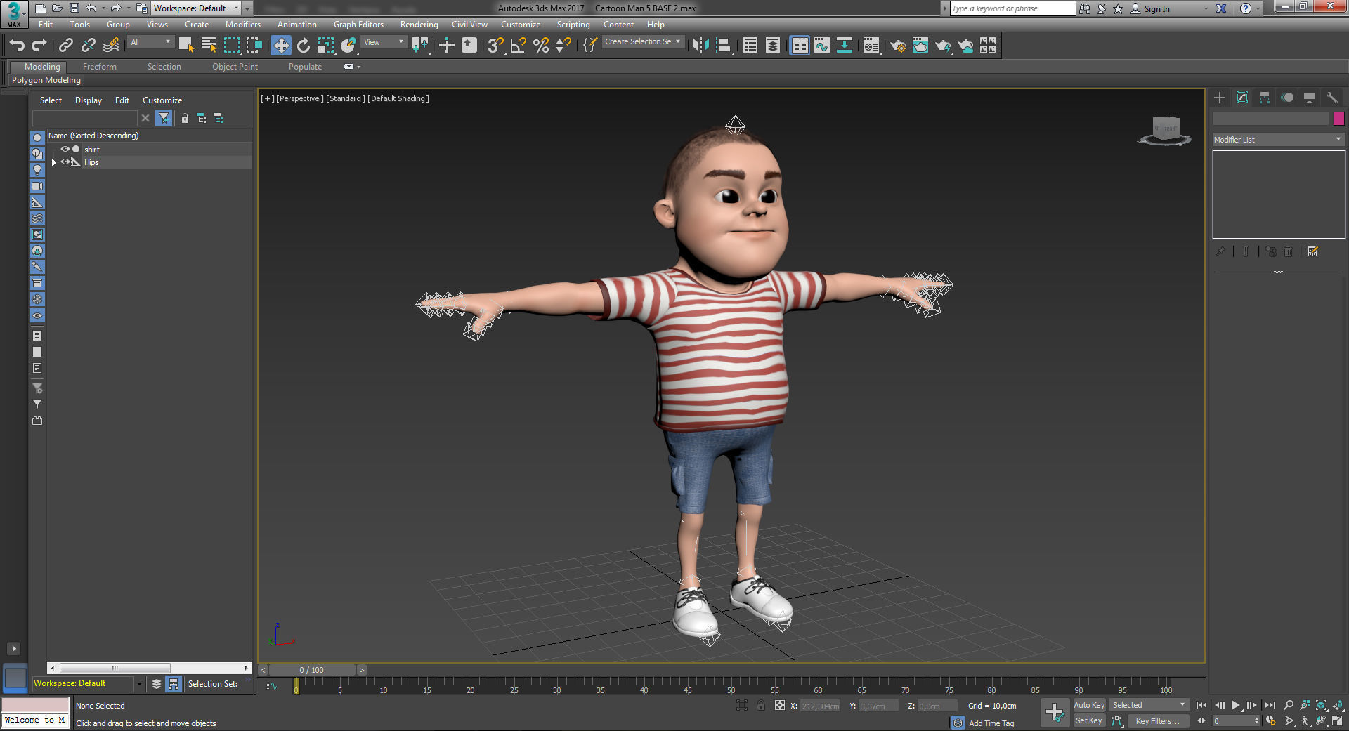Toggle Set Key mode
The height and width of the screenshot is (731, 1349).
click(x=1088, y=720)
